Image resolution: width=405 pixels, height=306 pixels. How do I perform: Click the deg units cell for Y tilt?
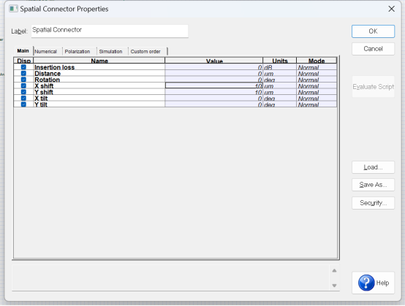(280, 104)
